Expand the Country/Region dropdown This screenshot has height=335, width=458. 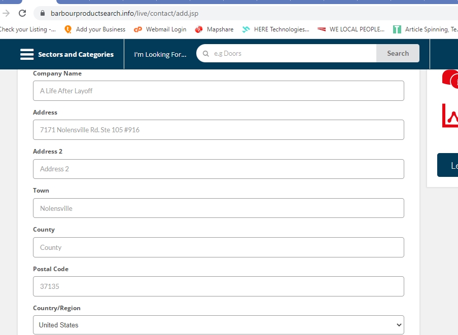tap(219, 325)
